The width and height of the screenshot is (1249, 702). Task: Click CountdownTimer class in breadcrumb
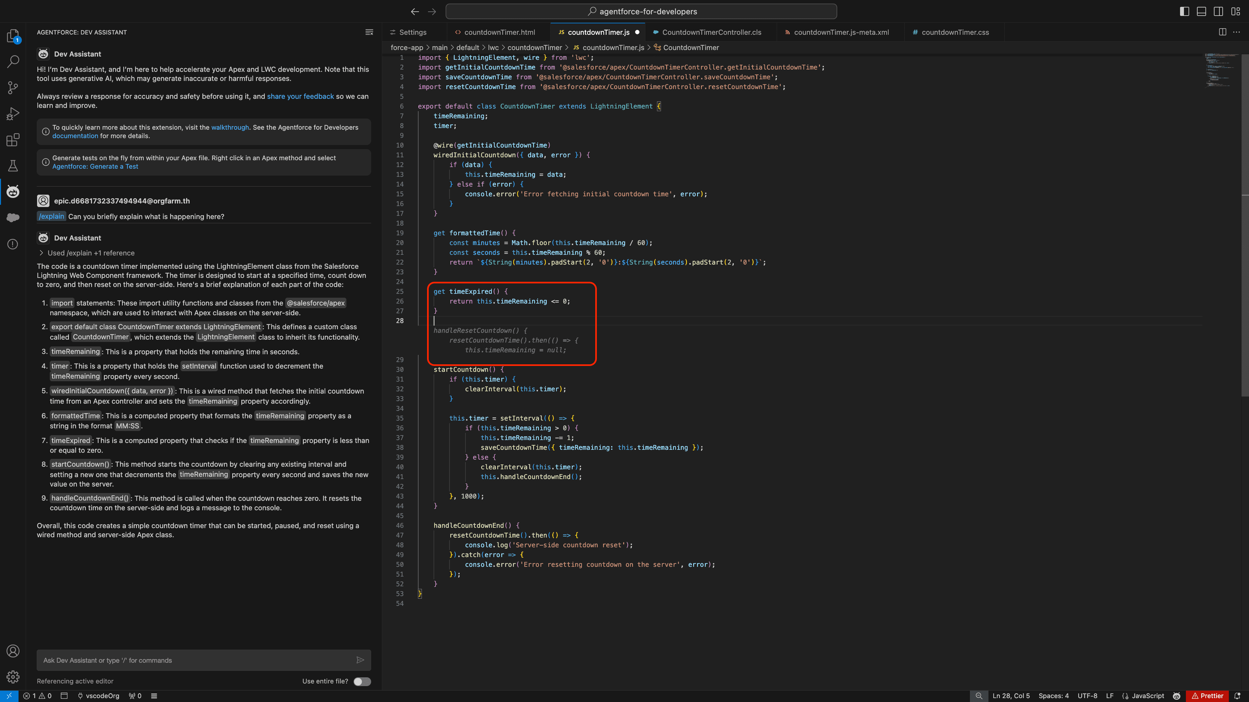686,47
